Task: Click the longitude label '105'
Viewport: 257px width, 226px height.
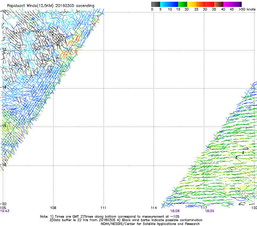Action: [3, 208]
